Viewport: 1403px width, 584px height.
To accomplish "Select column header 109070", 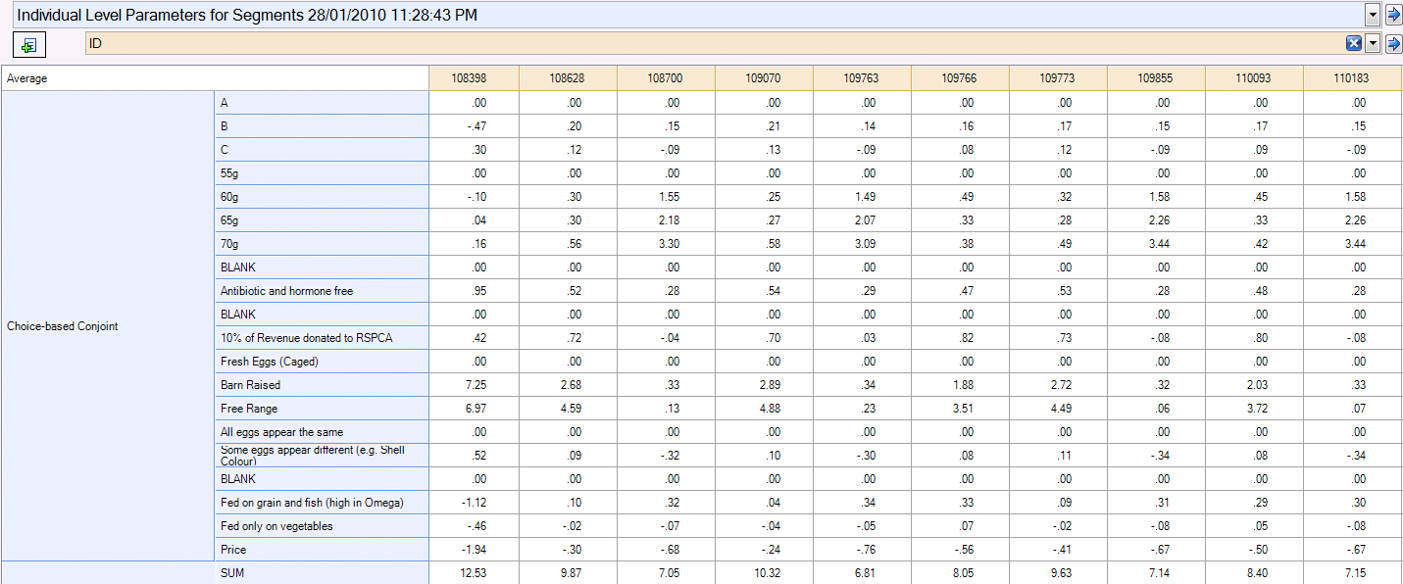I will pyautogui.click(x=763, y=78).
